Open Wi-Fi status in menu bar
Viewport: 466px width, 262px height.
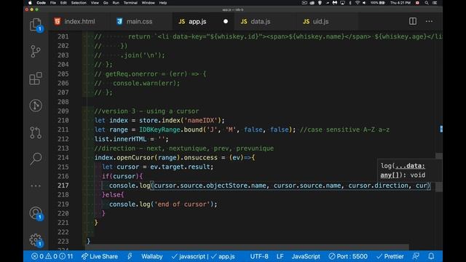pyautogui.click(x=358, y=3)
